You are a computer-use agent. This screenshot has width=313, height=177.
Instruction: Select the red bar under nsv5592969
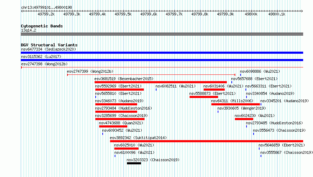click(x=120, y=90)
